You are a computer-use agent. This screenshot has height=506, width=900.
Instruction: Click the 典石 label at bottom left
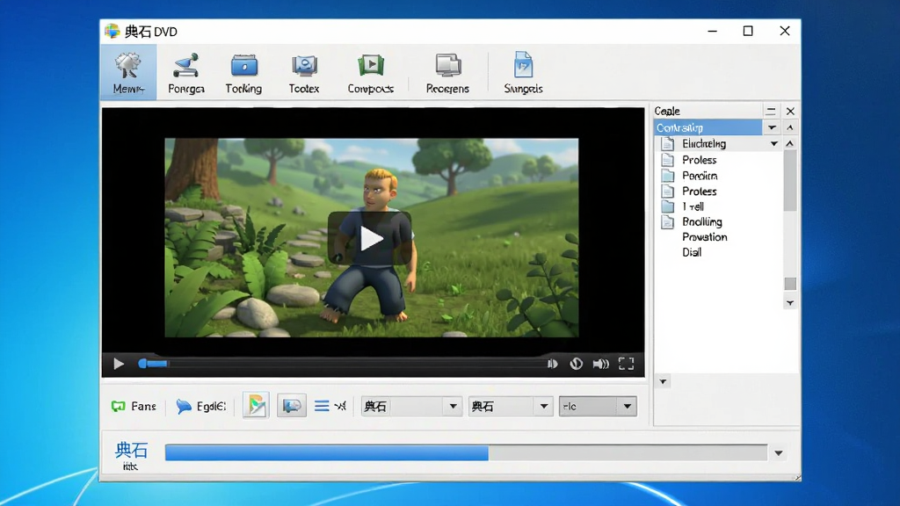[132, 450]
